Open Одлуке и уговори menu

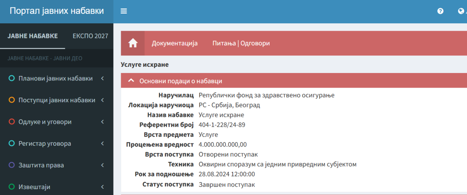[x=57, y=122]
